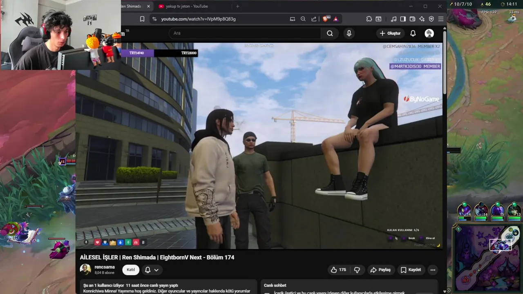Like the video with the thumbs-up button
This screenshot has width=523, height=294.
click(x=338, y=270)
